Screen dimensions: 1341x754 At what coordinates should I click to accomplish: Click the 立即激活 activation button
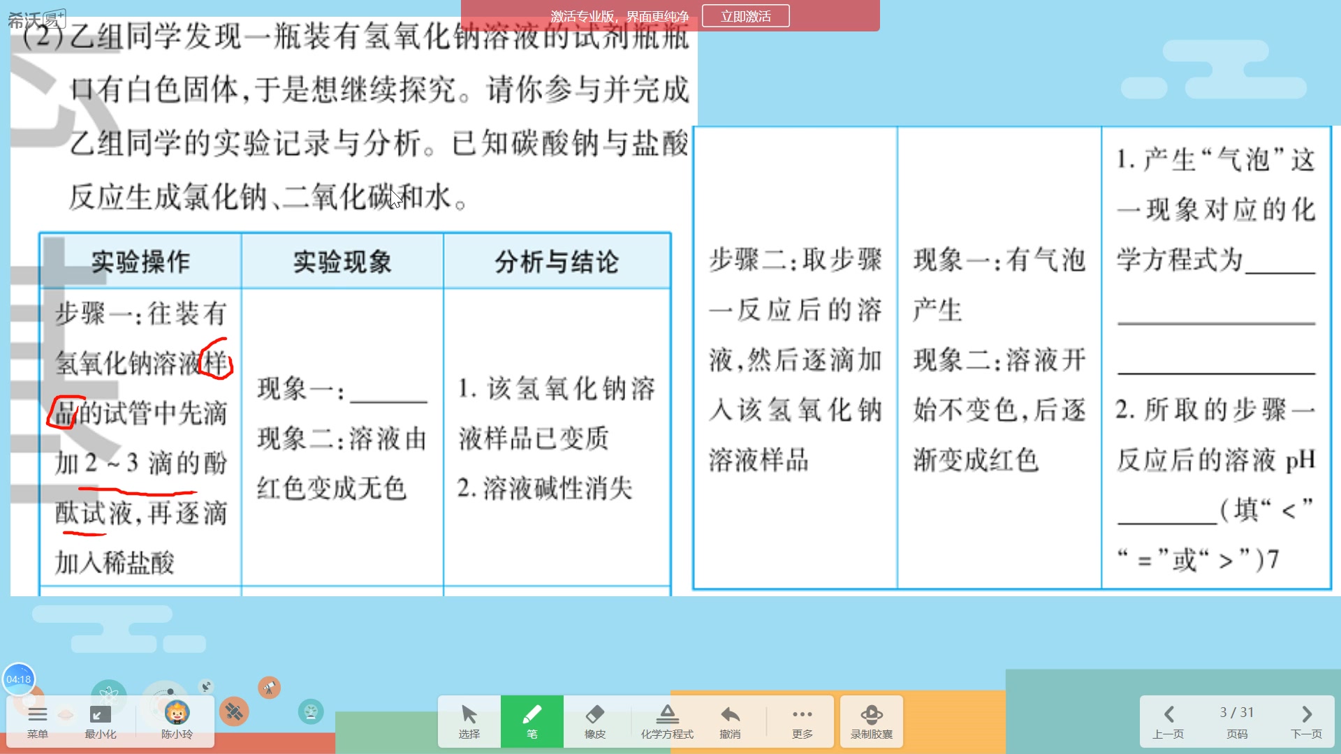pyautogui.click(x=745, y=16)
